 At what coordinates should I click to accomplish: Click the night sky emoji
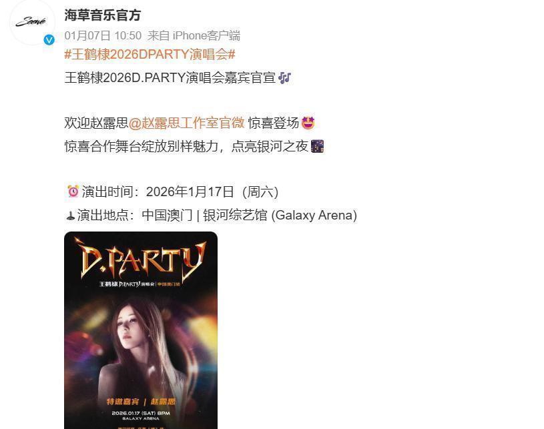point(317,146)
